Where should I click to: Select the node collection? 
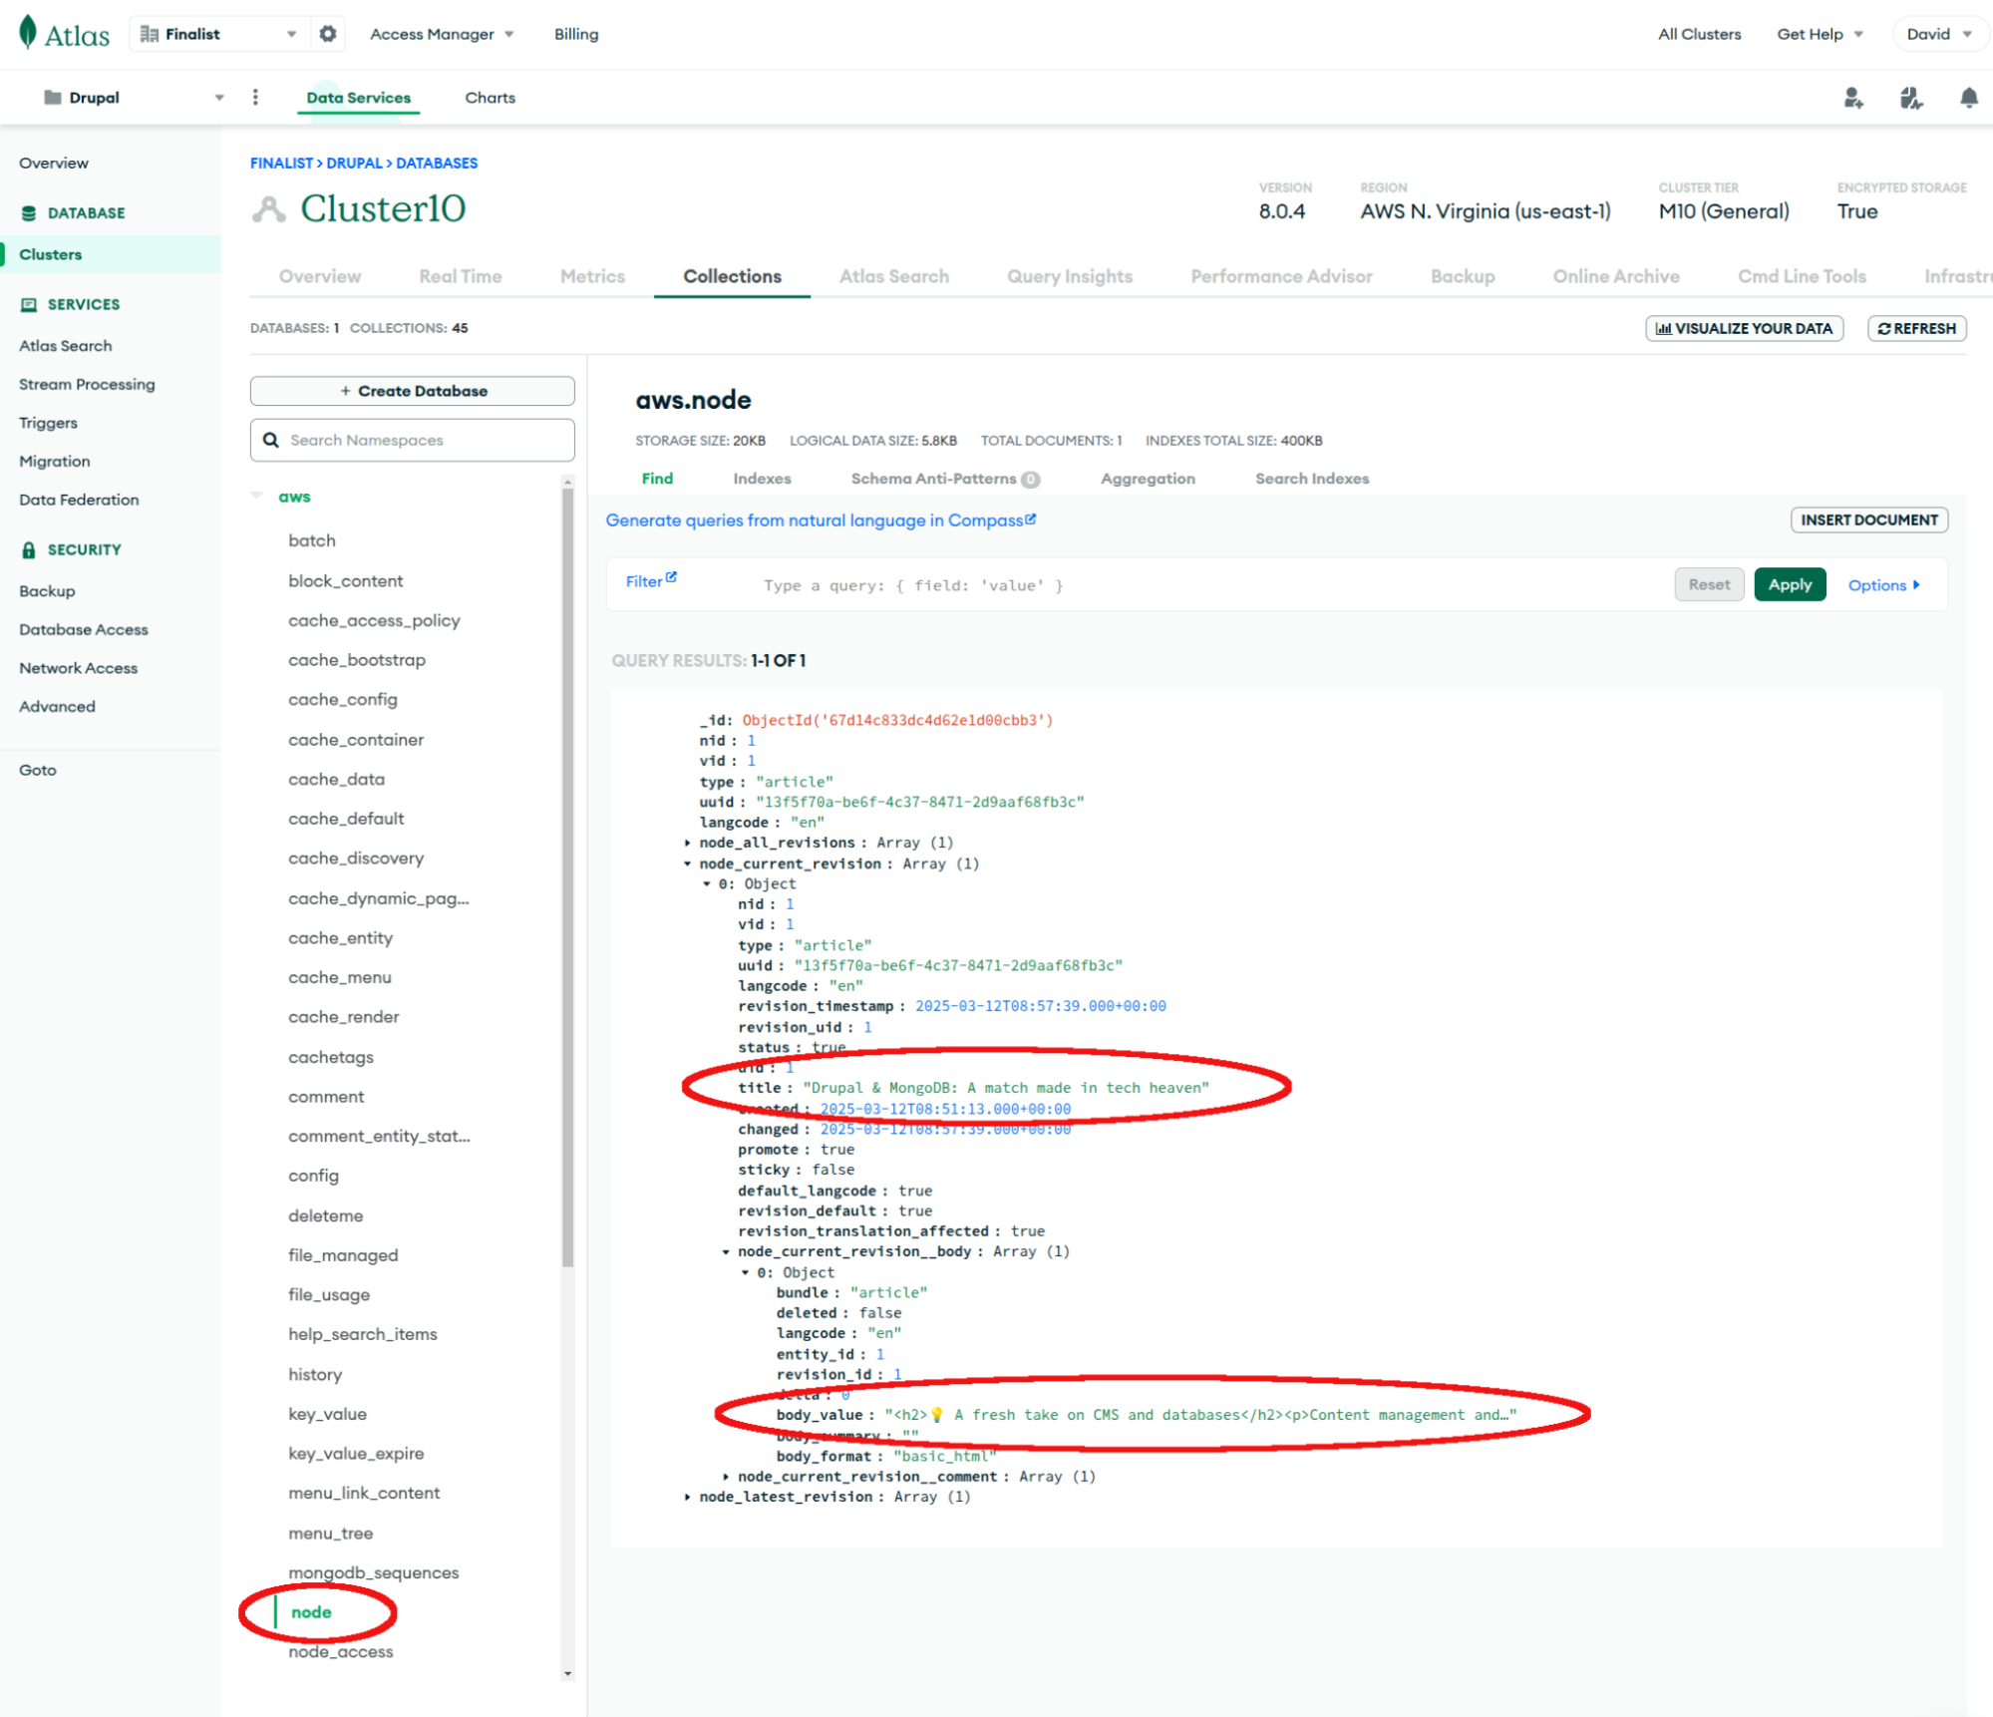[x=311, y=1612]
